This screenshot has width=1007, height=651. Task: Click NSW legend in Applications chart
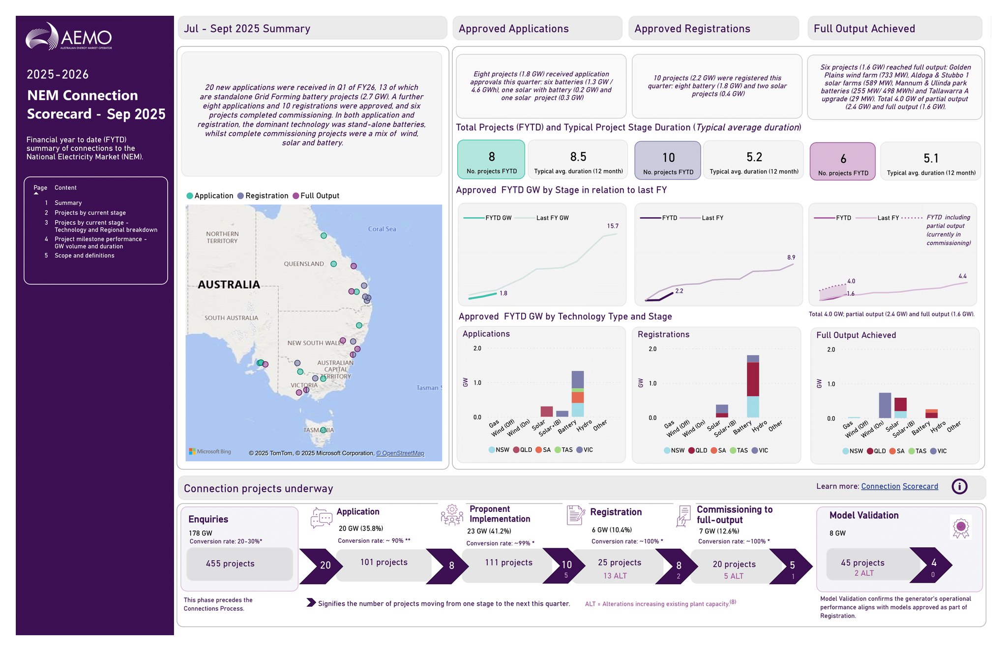[499, 450]
